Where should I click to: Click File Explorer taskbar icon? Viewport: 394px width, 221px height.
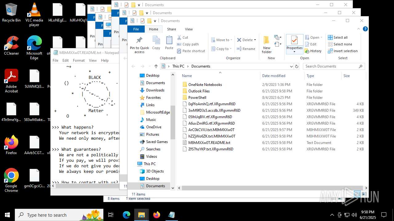coord(142,215)
